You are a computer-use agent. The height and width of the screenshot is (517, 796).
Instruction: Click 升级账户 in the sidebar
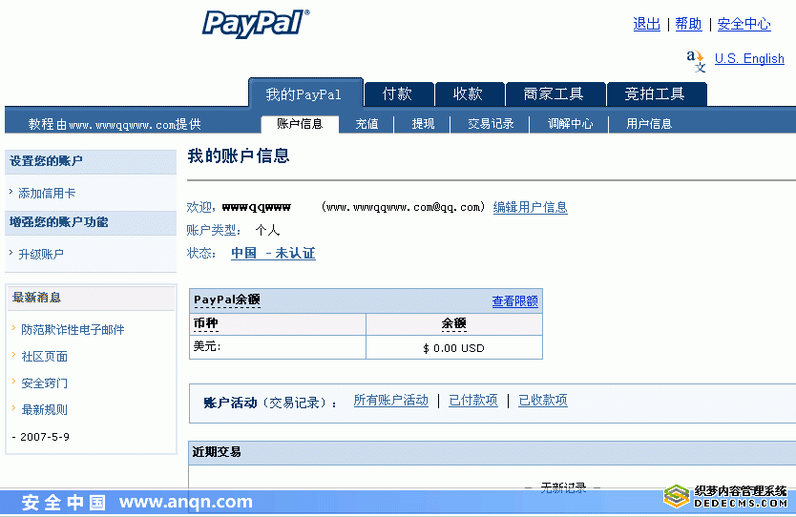(x=41, y=254)
